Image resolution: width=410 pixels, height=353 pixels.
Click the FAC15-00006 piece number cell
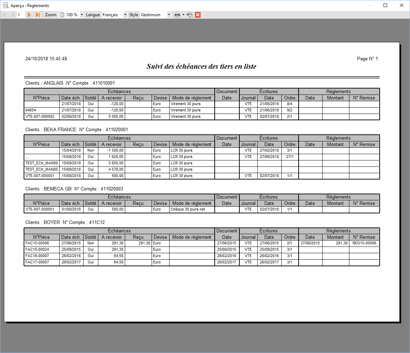(x=42, y=243)
